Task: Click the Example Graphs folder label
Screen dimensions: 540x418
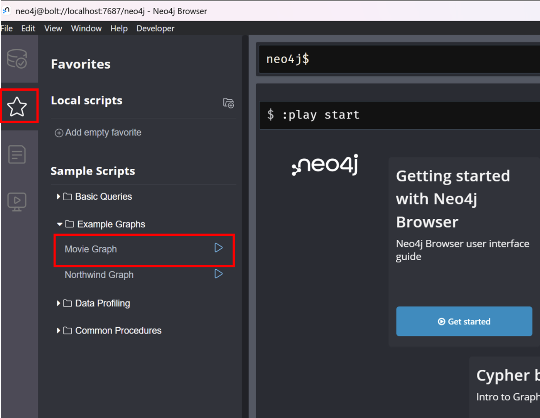Action: (111, 224)
